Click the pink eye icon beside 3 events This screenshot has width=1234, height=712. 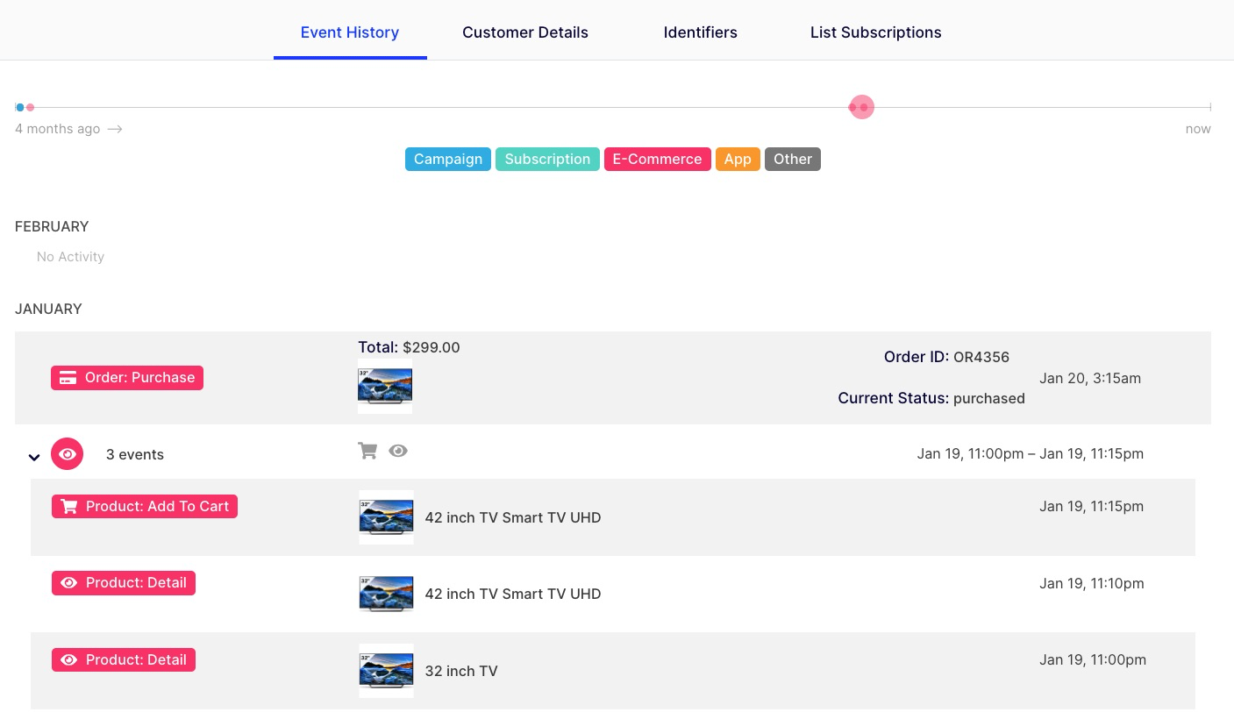point(68,454)
